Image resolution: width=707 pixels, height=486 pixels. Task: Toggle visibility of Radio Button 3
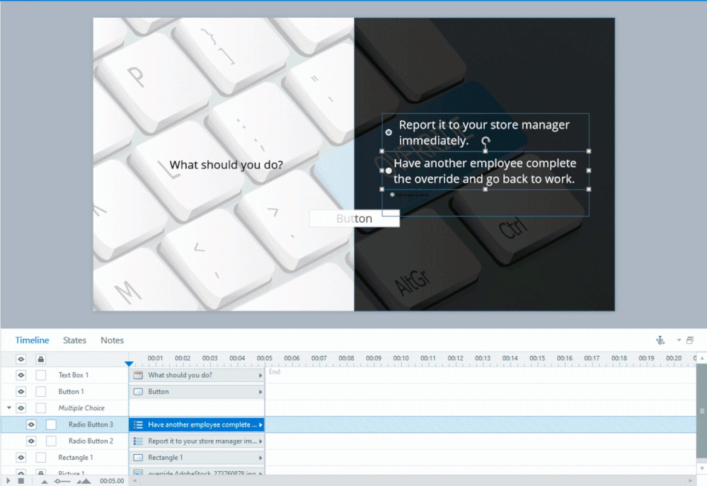point(31,424)
